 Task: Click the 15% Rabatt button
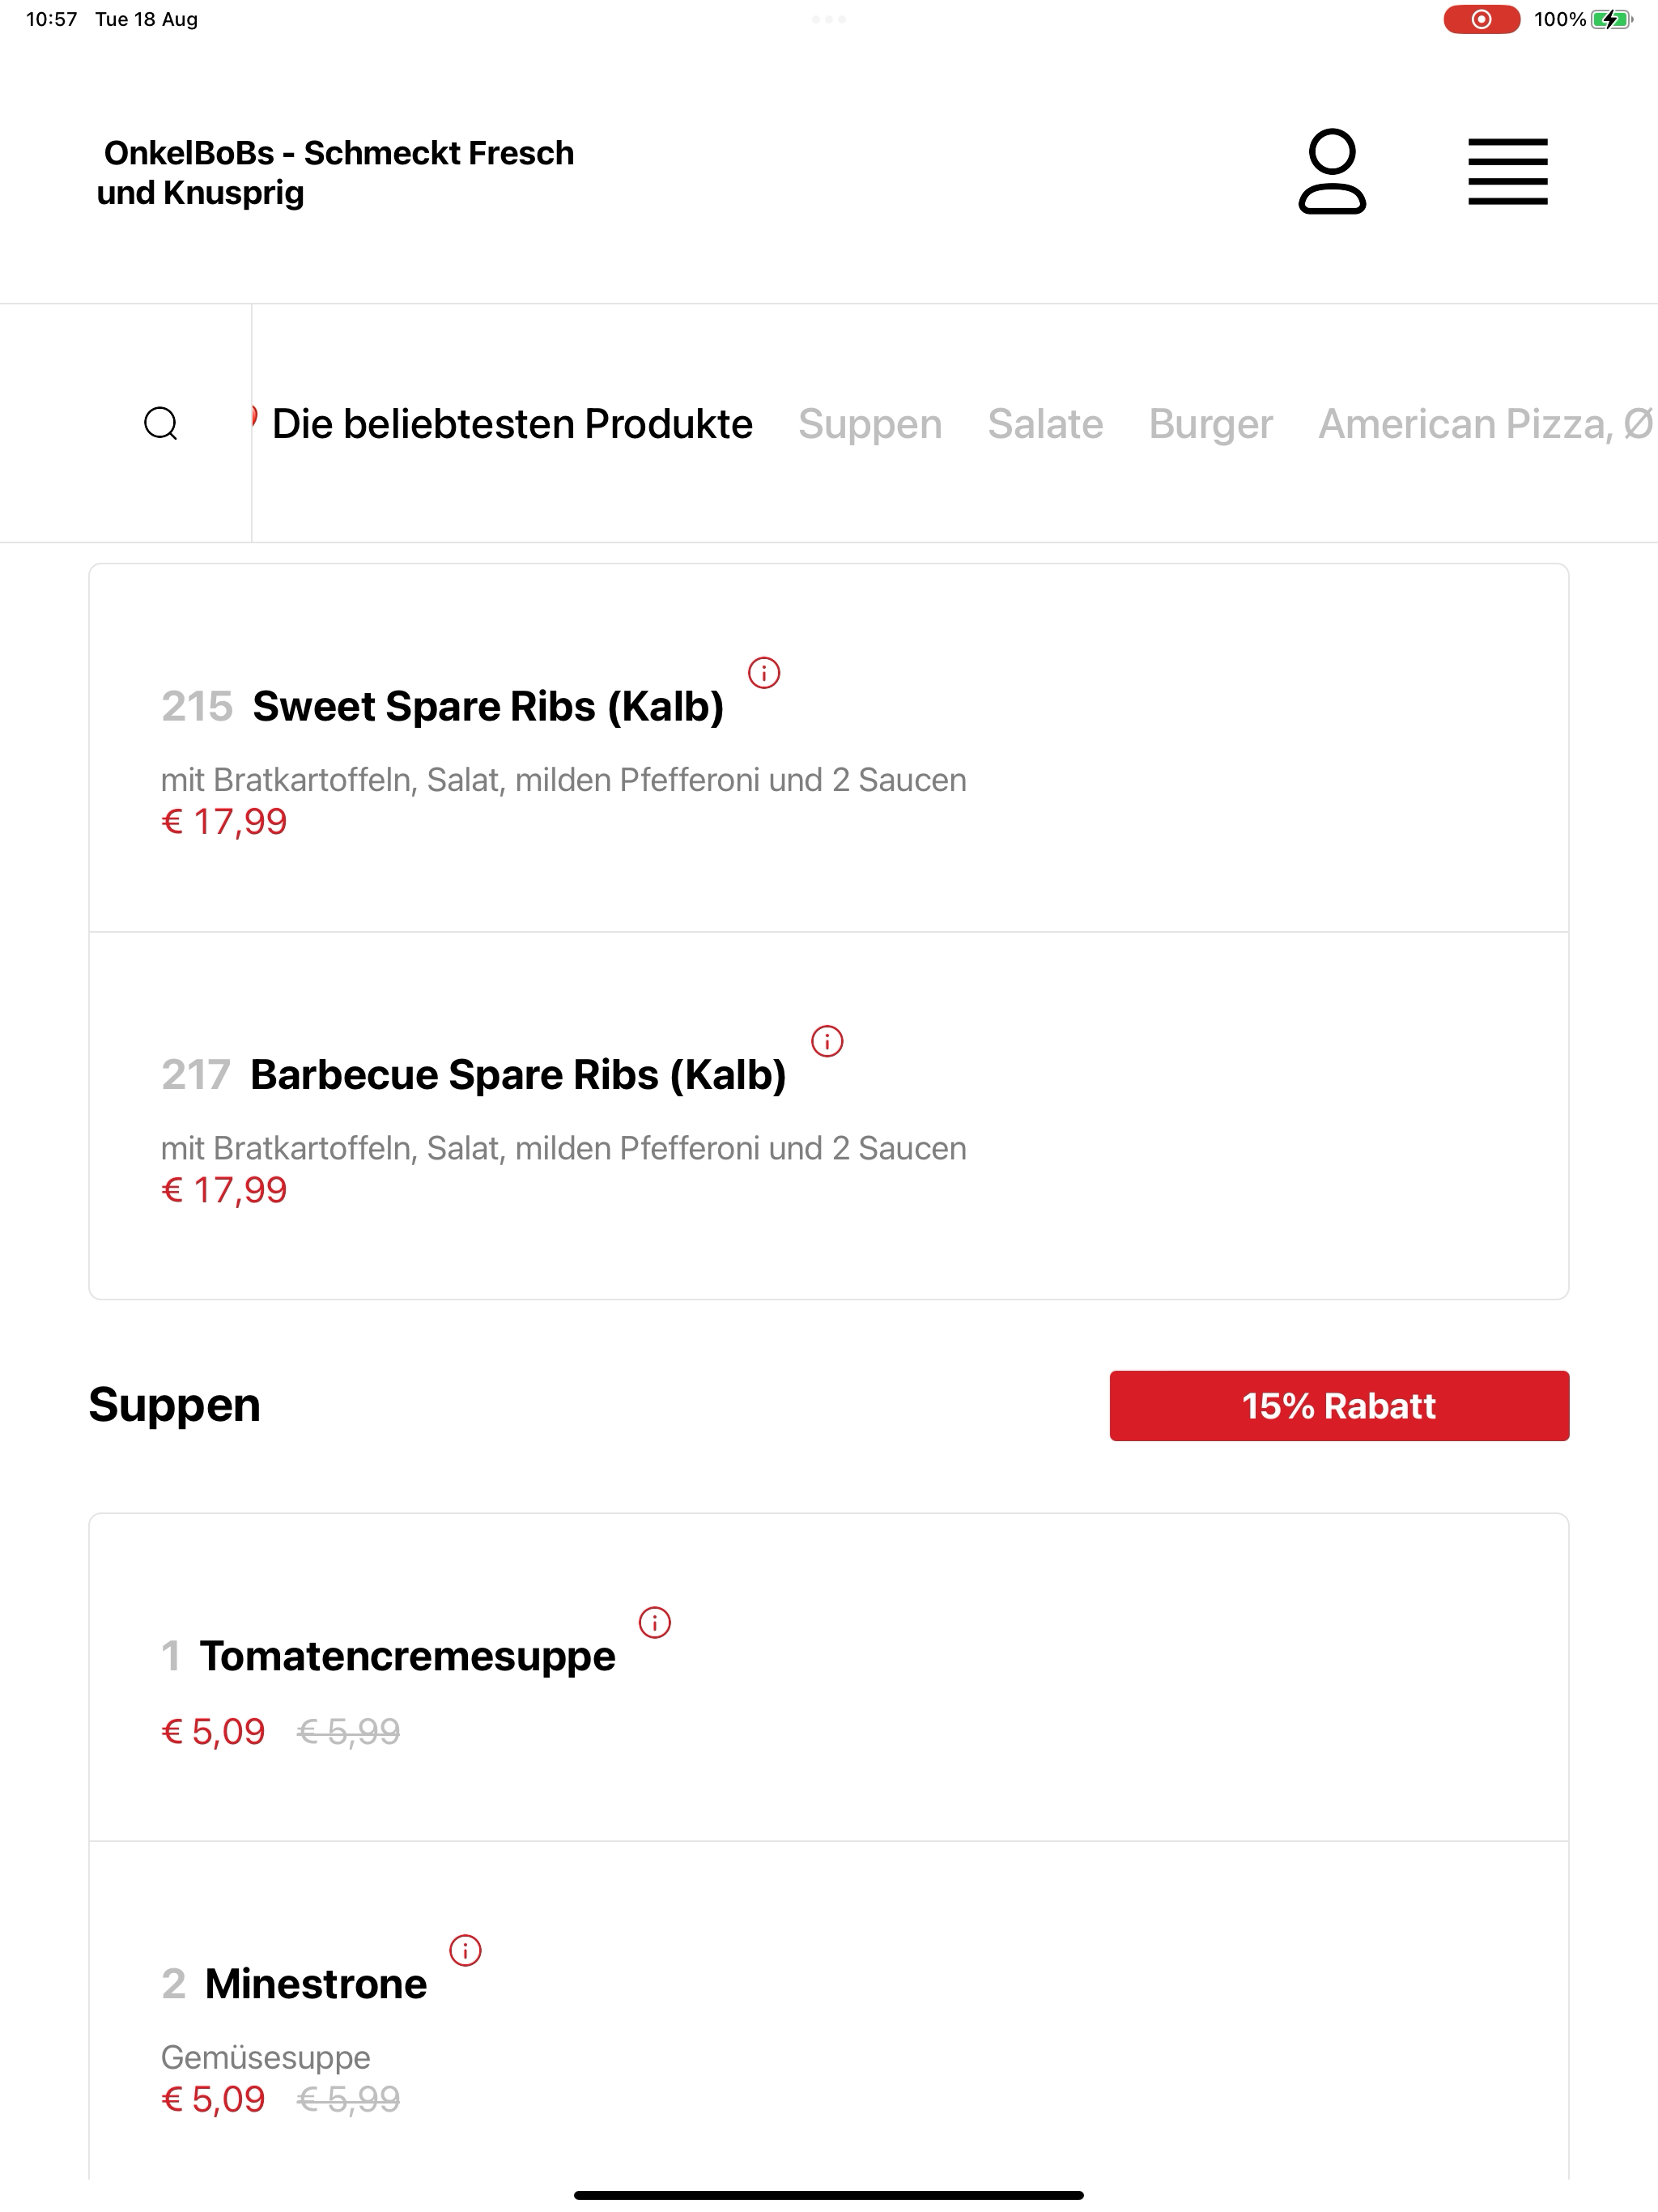1339,1405
